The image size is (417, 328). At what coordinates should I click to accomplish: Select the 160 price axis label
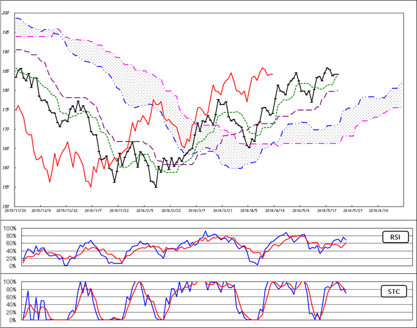7,168
